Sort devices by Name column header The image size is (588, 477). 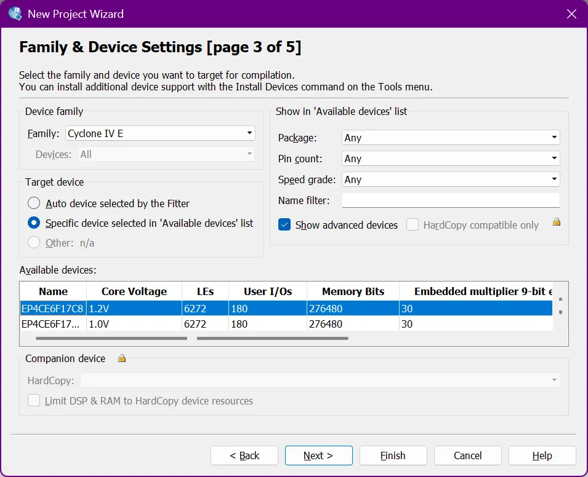pyautogui.click(x=53, y=291)
